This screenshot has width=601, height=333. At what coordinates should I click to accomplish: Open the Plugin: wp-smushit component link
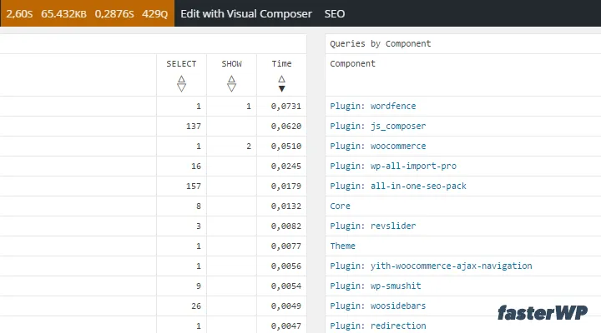pyautogui.click(x=376, y=286)
